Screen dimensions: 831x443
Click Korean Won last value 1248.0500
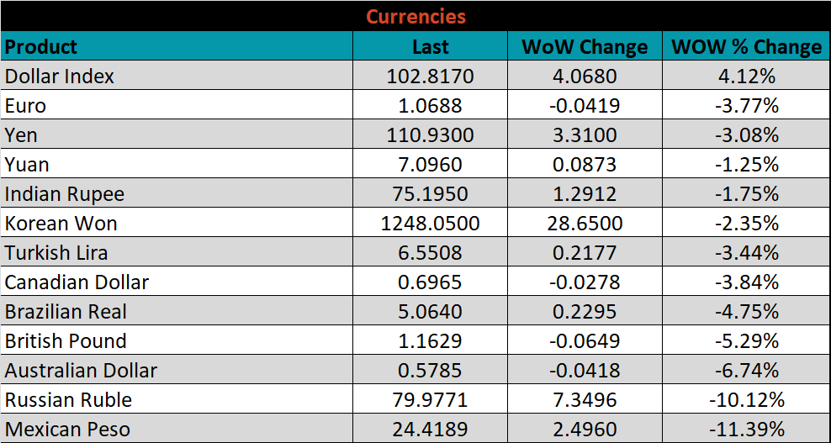click(431, 224)
